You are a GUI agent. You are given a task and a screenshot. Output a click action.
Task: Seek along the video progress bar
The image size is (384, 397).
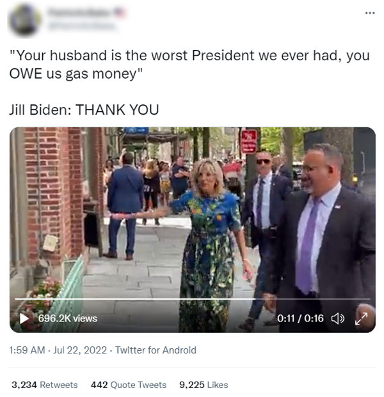192,299
